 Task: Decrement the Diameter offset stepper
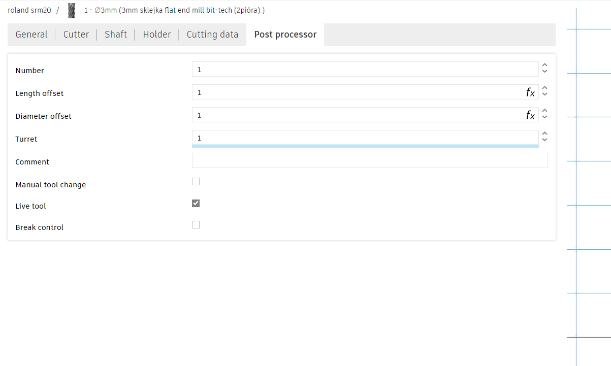(x=545, y=117)
